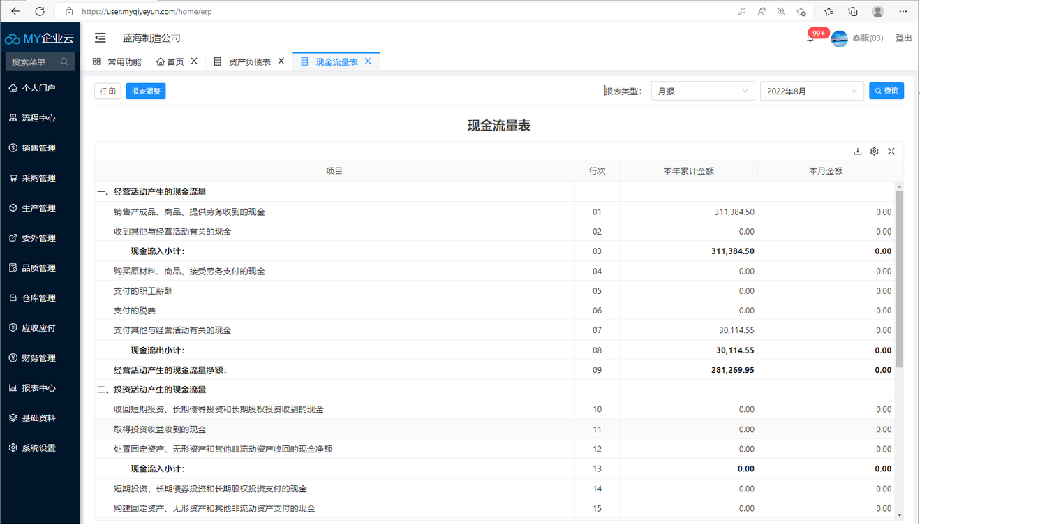Open 应收应付 in the sidebar
The width and height of the screenshot is (1047, 525).
(x=40, y=328)
